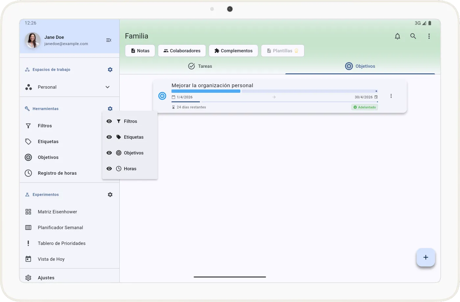This screenshot has height=302, width=460.
Task: Click the Espacios de trabajo header
Action: tap(51, 70)
